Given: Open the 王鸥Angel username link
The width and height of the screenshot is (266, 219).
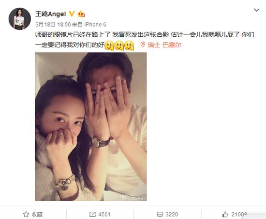Looking at the screenshot, I should pyautogui.click(x=50, y=14).
